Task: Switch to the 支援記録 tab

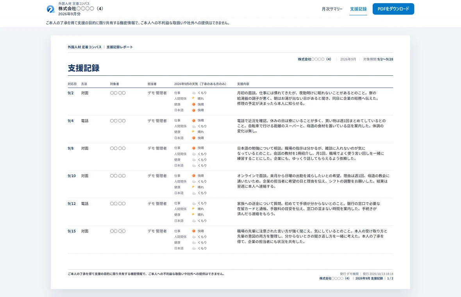Action: point(358,9)
